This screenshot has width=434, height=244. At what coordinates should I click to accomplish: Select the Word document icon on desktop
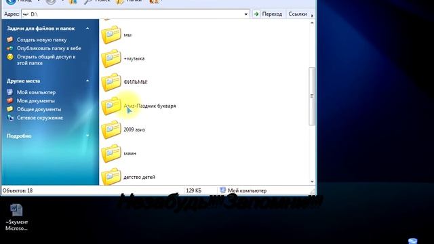[16, 210]
